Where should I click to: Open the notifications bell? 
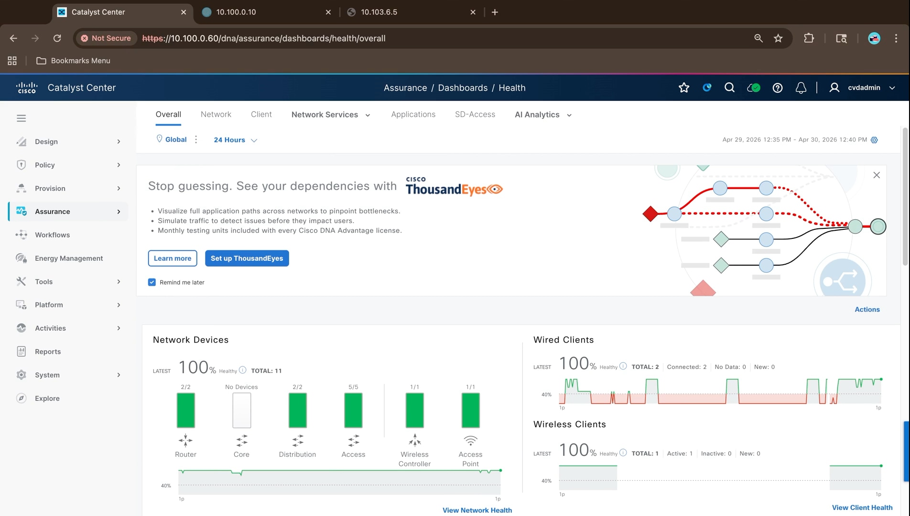coord(801,87)
